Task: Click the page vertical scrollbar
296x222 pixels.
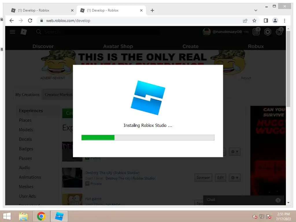Action: 288,69
